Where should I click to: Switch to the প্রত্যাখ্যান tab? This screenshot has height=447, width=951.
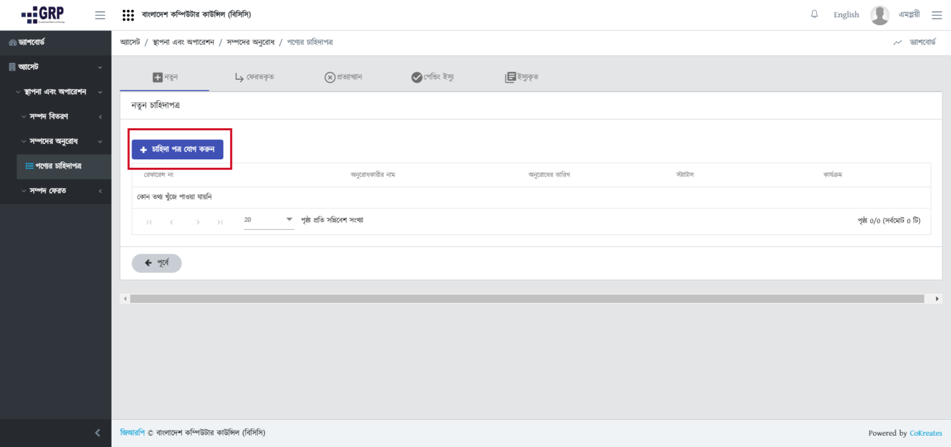[343, 77]
